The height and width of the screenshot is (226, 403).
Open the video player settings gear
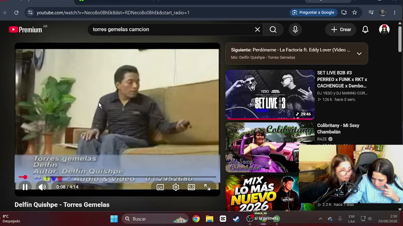point(176,187)
